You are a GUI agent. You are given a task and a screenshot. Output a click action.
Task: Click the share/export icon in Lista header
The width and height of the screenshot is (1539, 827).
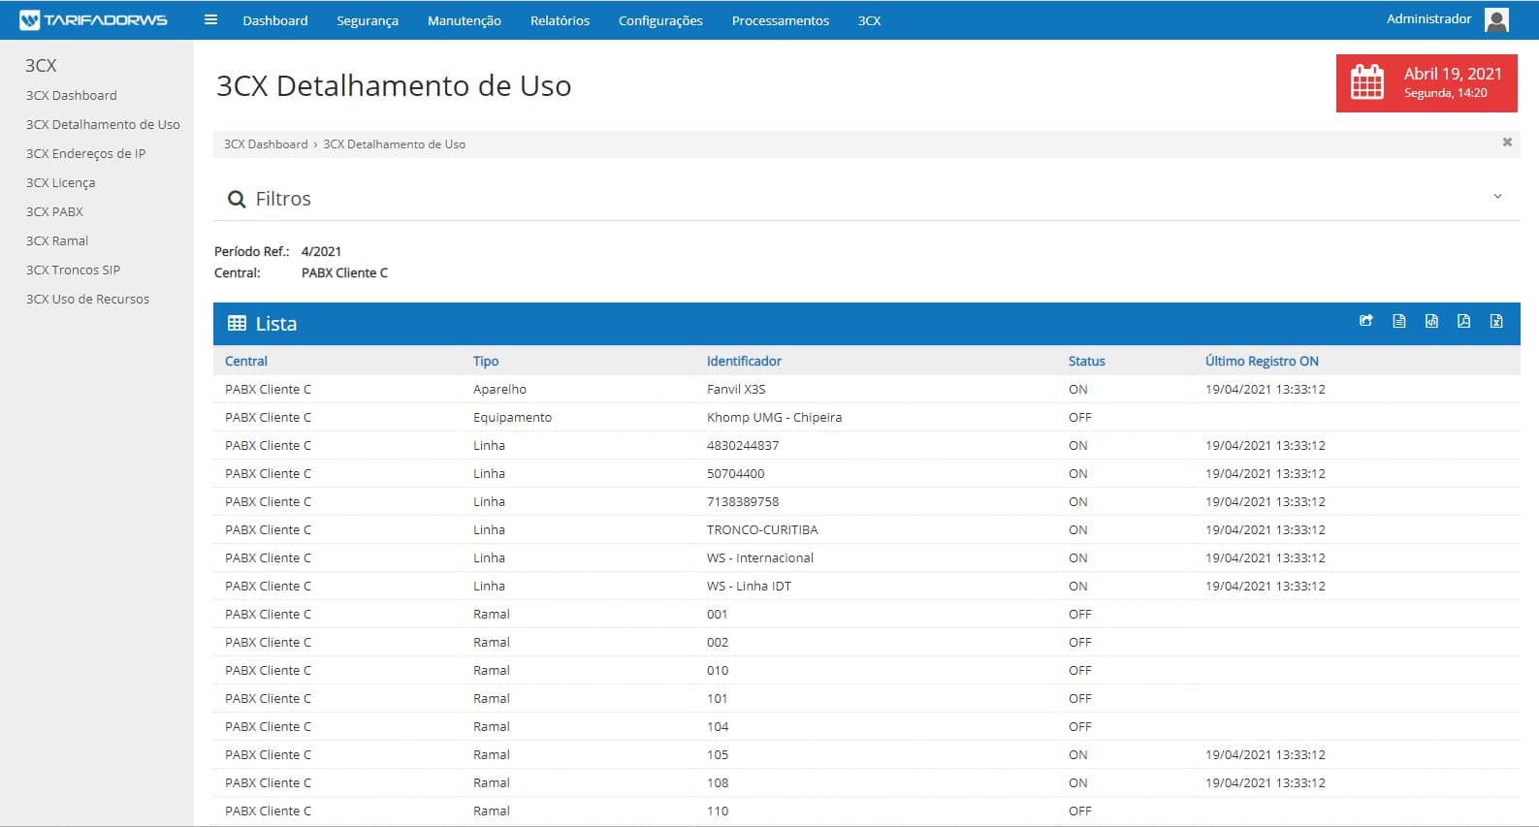(x=1366, y=321)
